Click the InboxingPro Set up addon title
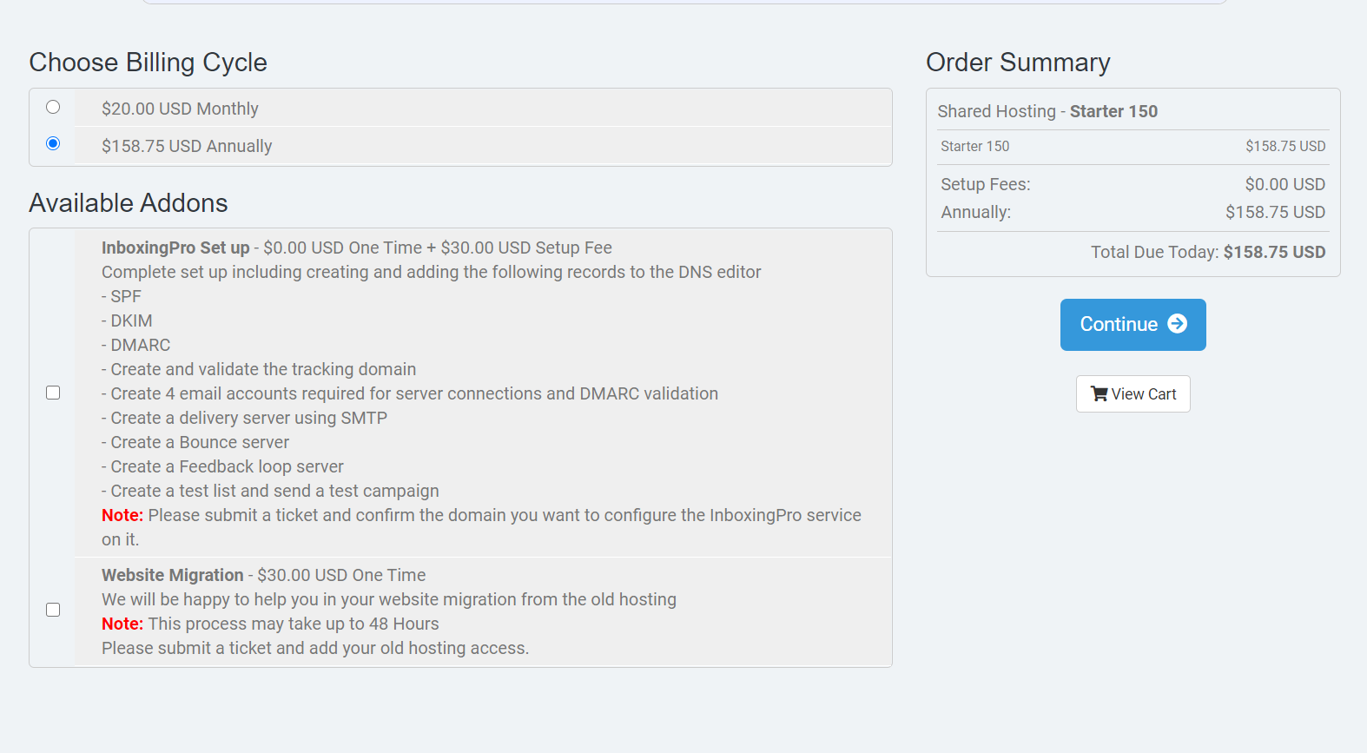The height and width of the screenshot is (753, 1367). [175, 248]
